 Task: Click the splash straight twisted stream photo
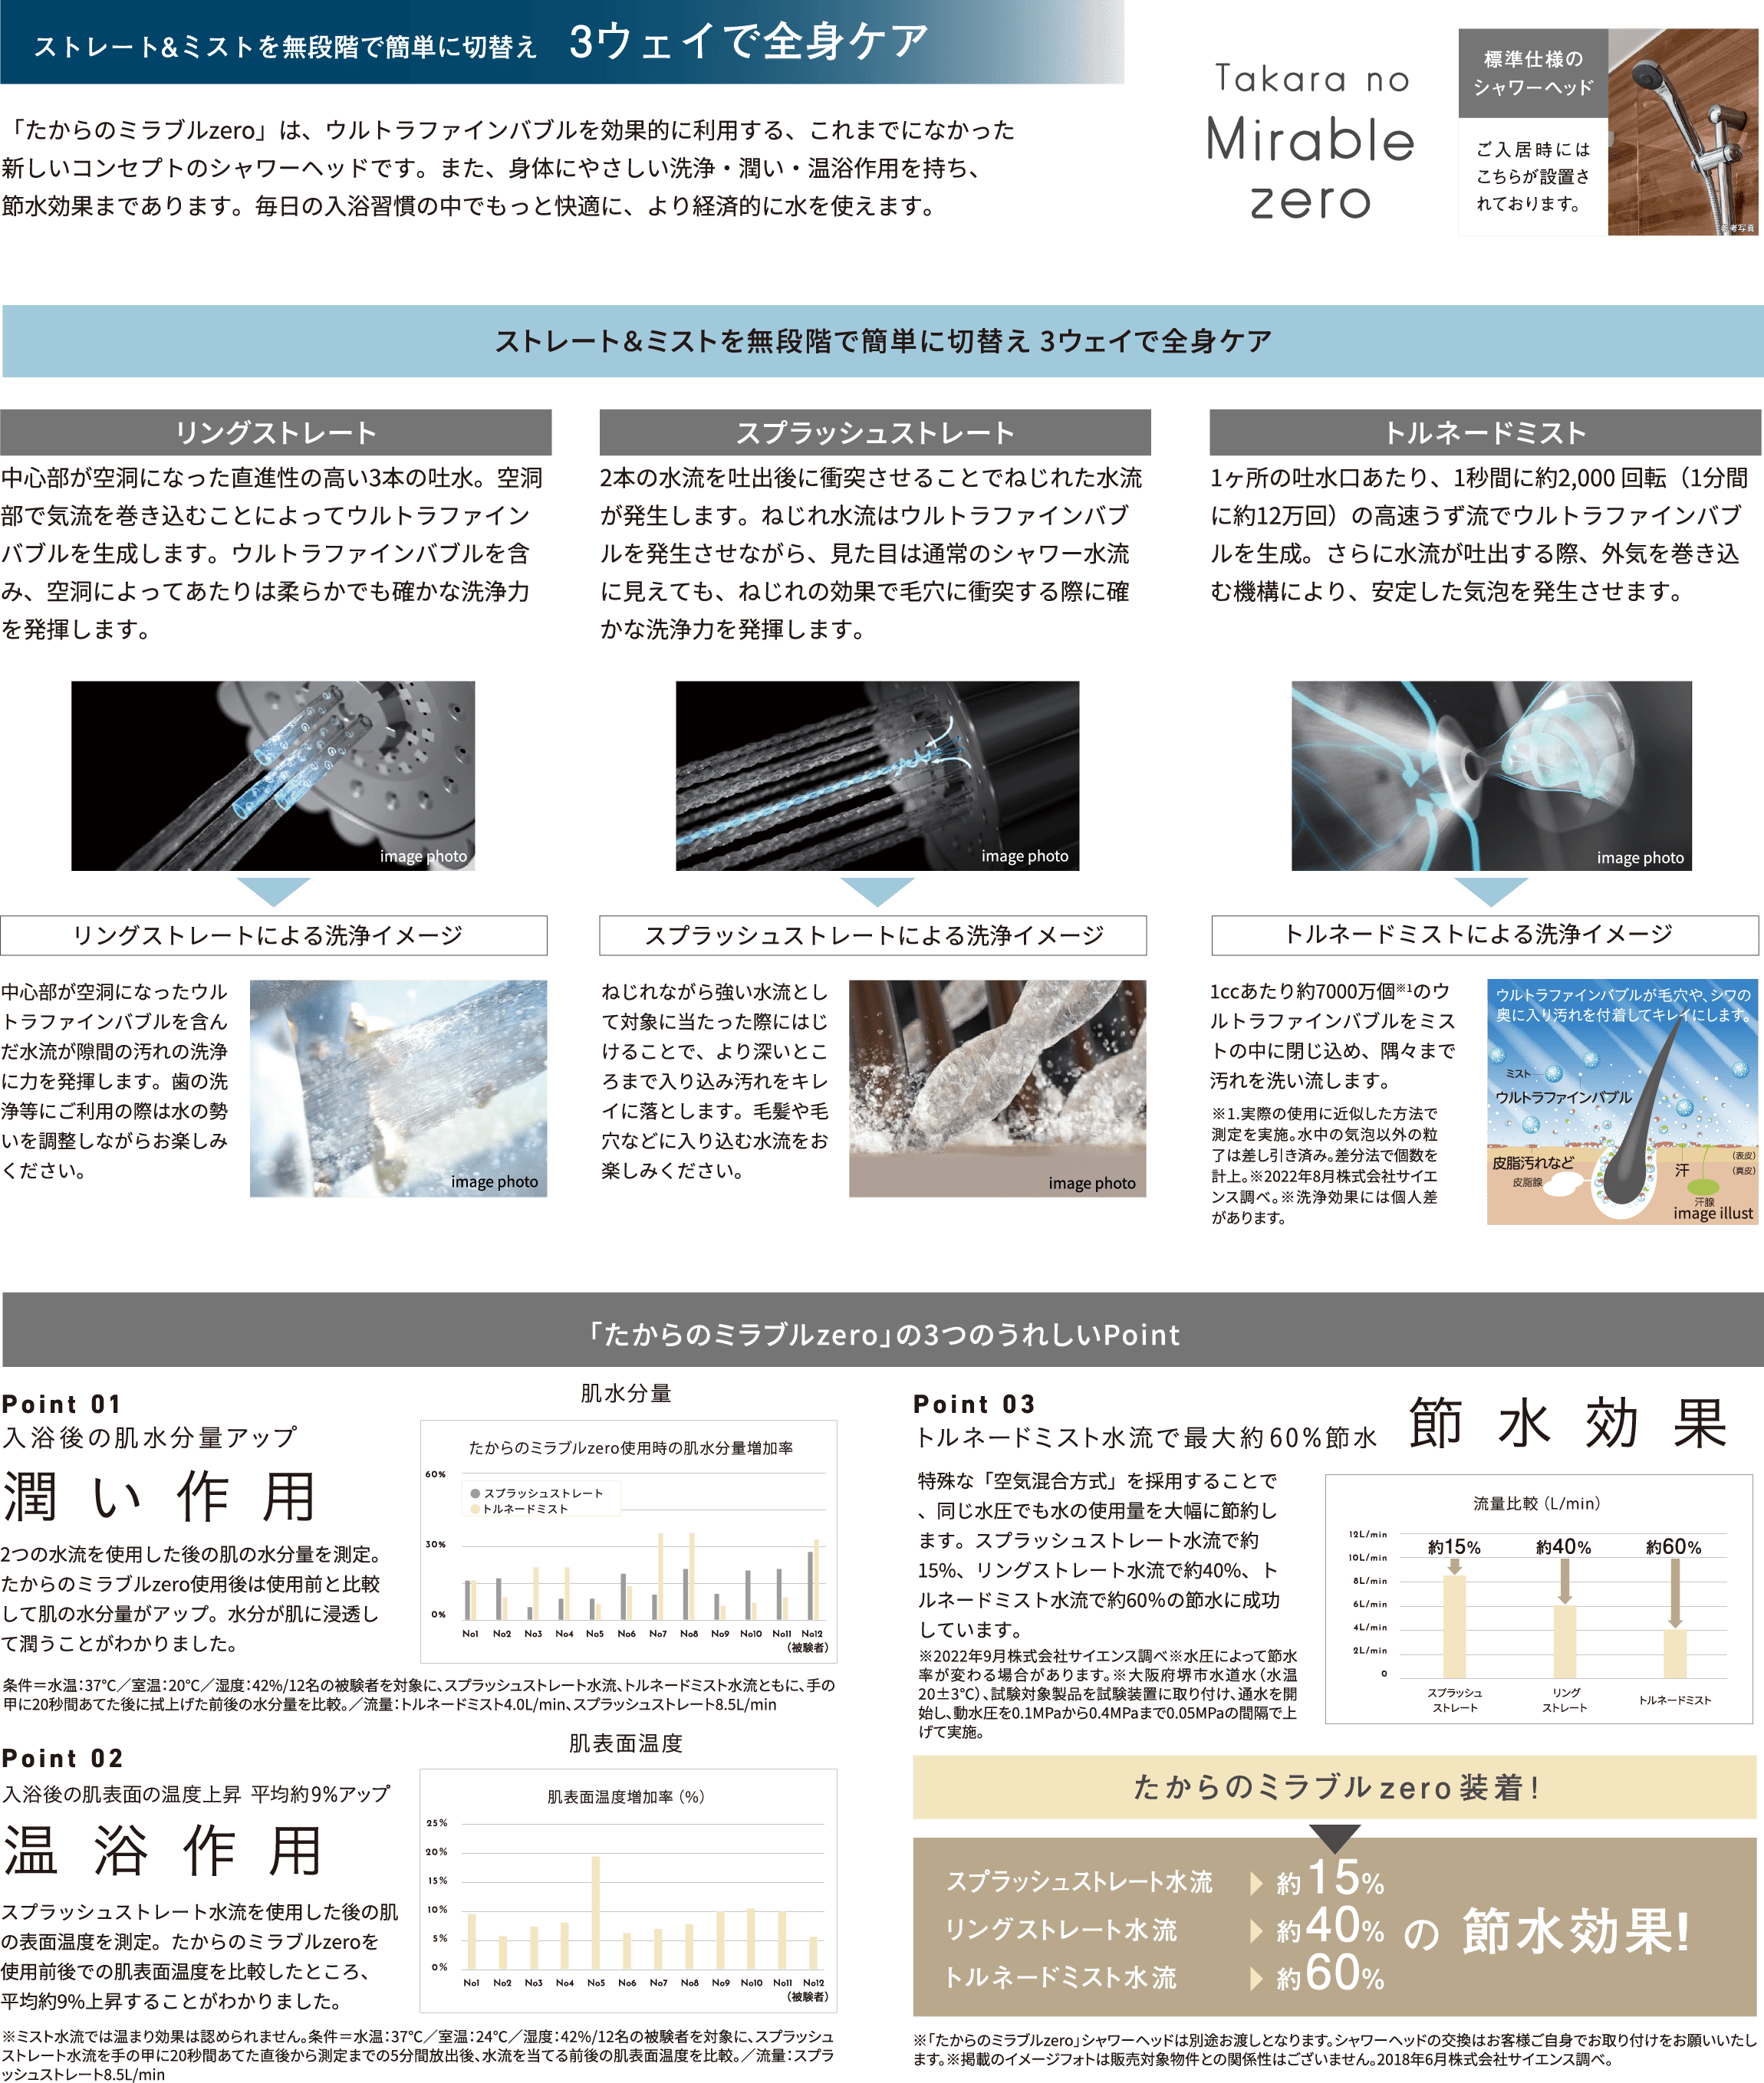coord(997,1089)
